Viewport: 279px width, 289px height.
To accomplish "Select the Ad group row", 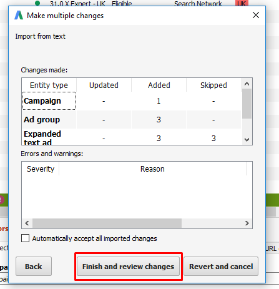I will click(132, 120).
